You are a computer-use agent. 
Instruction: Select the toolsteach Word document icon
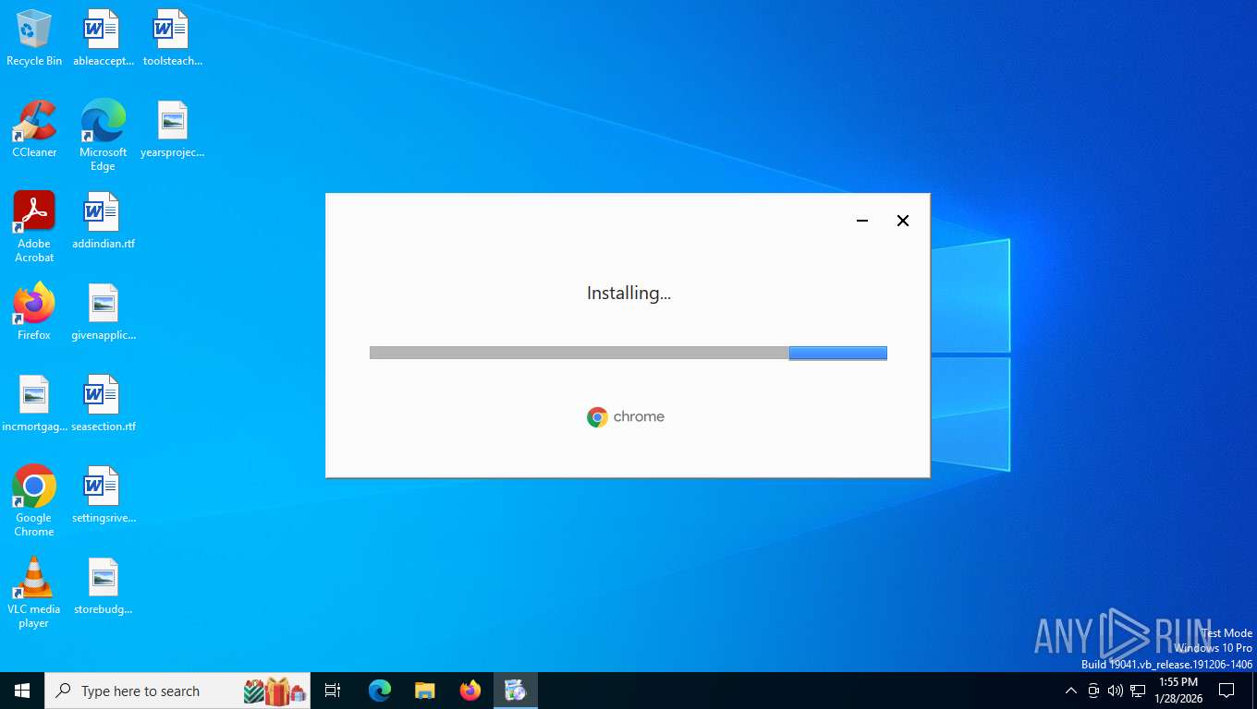point(172,39)
